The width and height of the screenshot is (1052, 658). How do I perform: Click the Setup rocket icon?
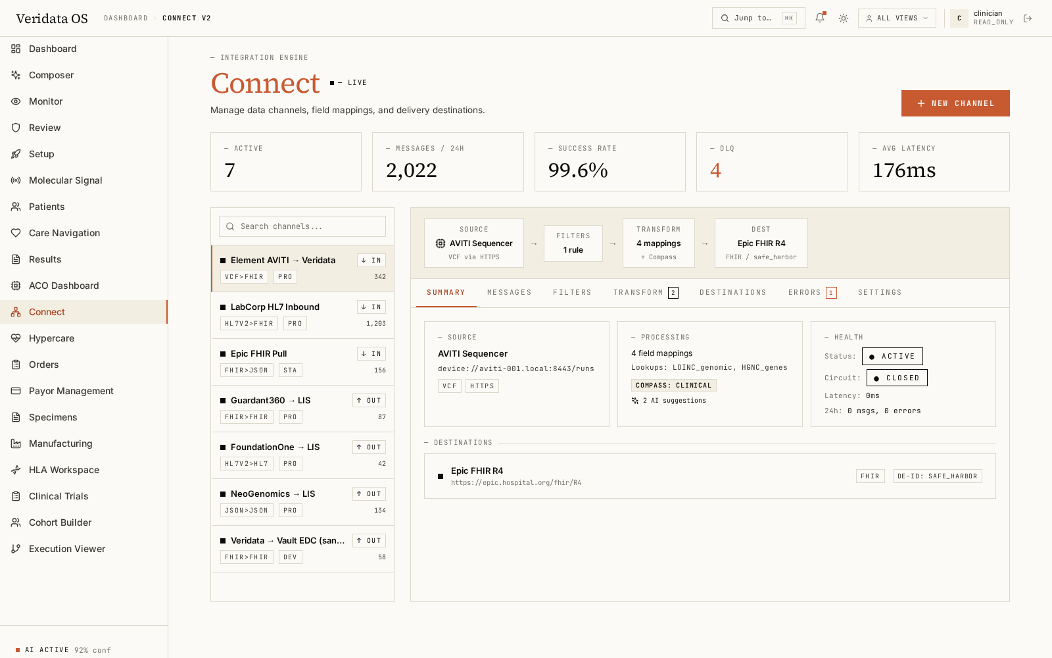(x=16, y=154)
